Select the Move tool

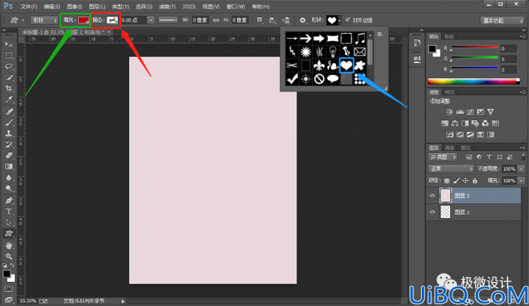pos(9,44)
